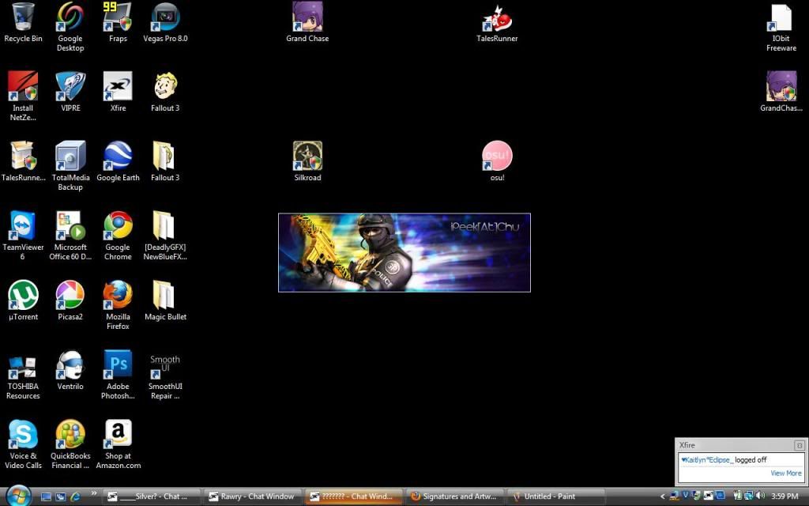Launch Adobe Photoshop shortcut
Image resolution: width=809 pixels, height=506 pixels.
click(118, 365)
